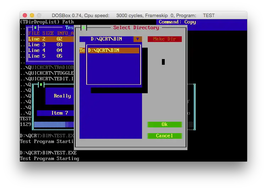Click the ..\QUICKCRT\TEDIT.I line in the console

tap(47, 79)
